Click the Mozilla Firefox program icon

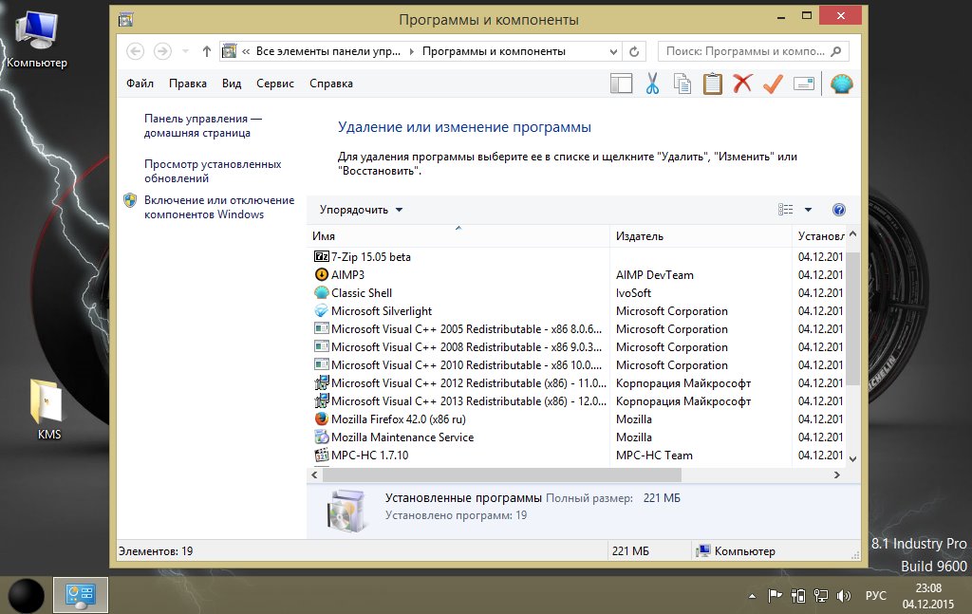tap(321, 419)
